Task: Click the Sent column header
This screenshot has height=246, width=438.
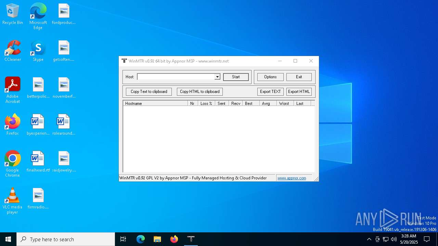Action: [222, 103]
